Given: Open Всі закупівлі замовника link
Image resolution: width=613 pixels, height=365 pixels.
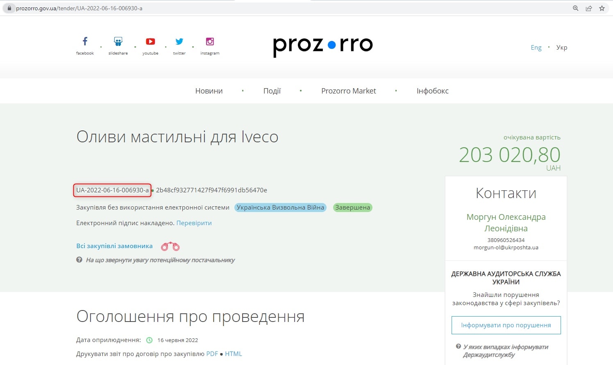Looking at the screenshot, I should [x=114, y=246].
